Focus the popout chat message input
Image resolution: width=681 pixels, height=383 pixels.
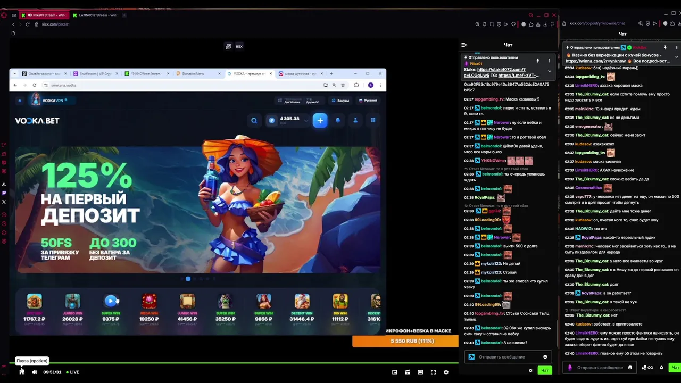pos(599,368)
